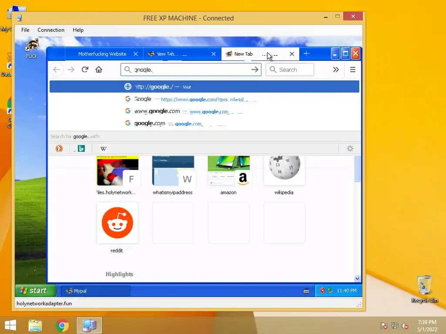Viewport: 446px width, 334px height.
Task: Select the active New Tab tab
Action: tap(260, 54)
